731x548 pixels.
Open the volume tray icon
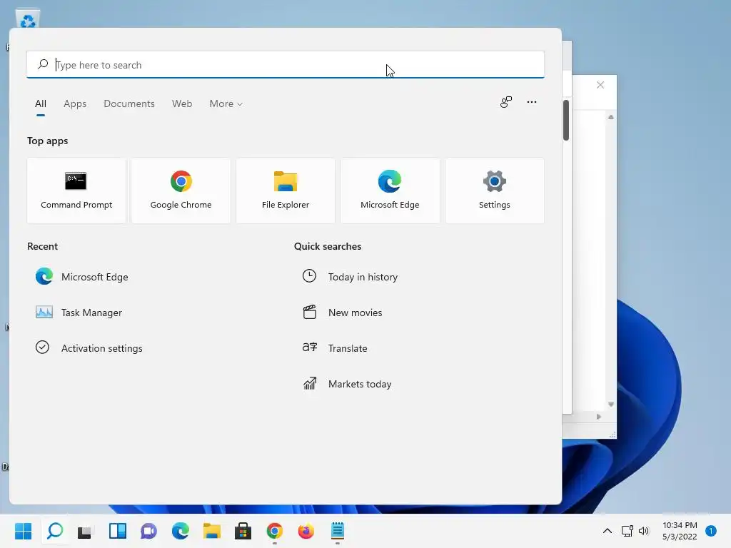tap(644, 531)
